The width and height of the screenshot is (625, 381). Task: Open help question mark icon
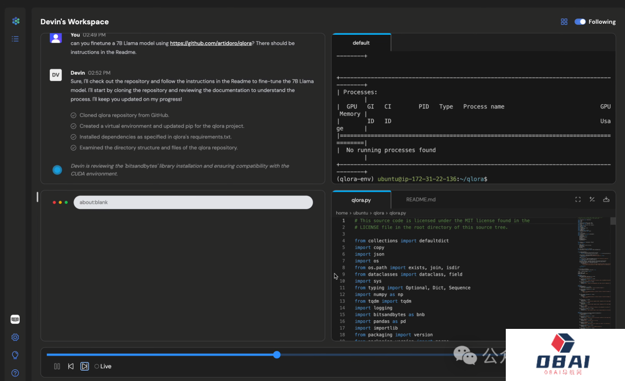click(16, 373)
